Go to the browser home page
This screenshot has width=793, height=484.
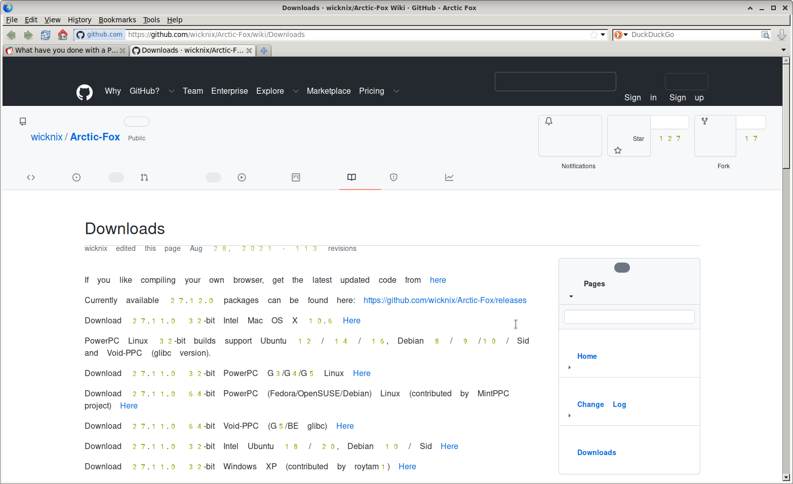pyautogui.click(x=63, y=35)
